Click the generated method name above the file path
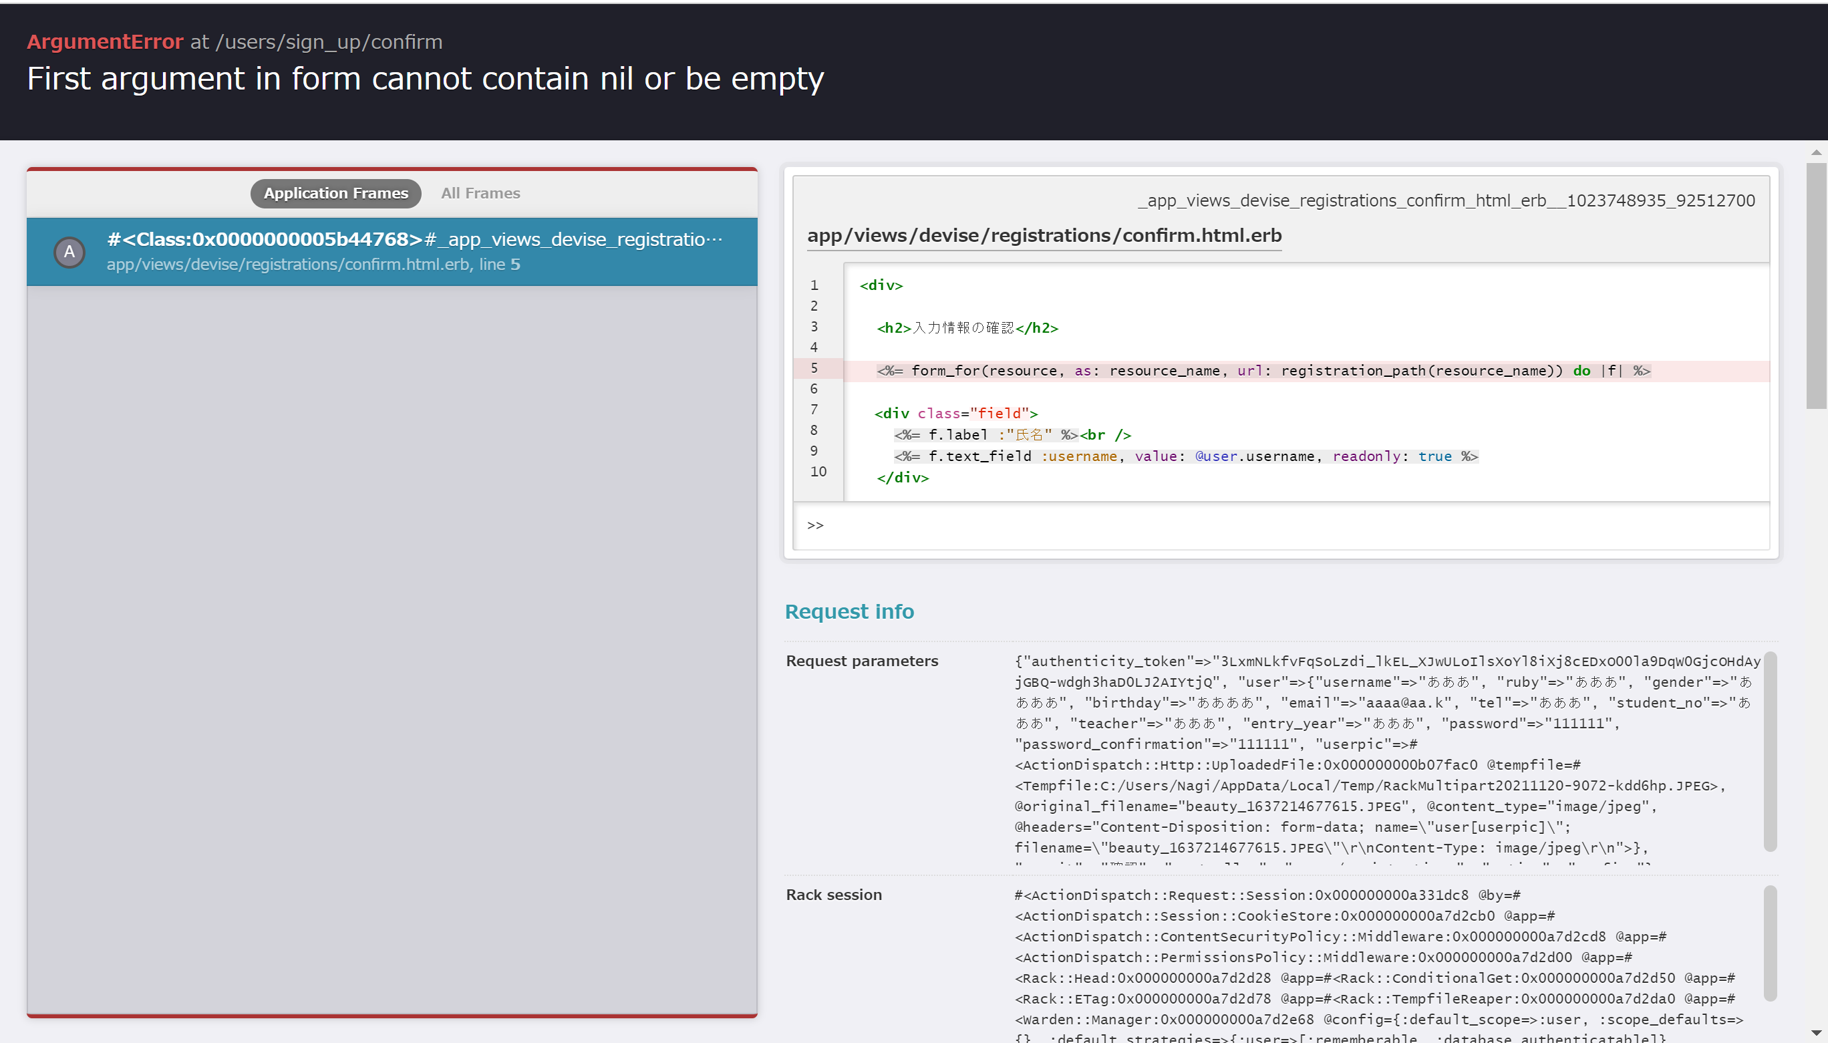Viewport: 1828px width, 1043px height. tap(1446, 200)
